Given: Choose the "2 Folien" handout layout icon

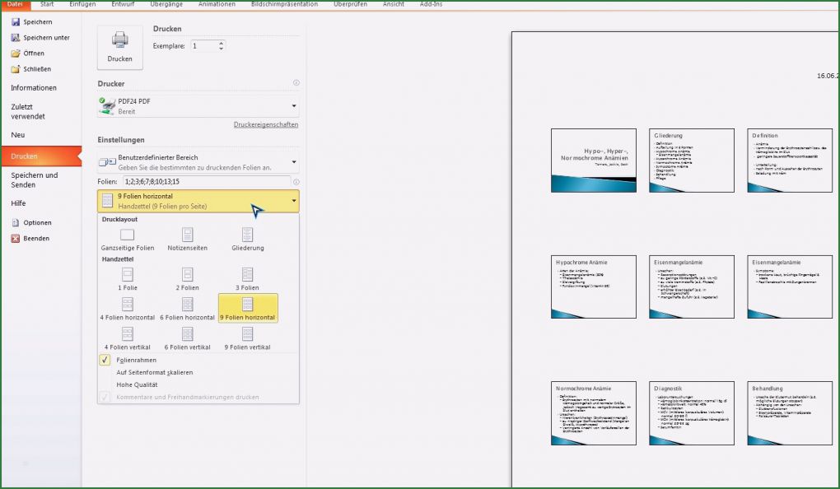Looking at the screenshot, I should (x=188, y=273).
